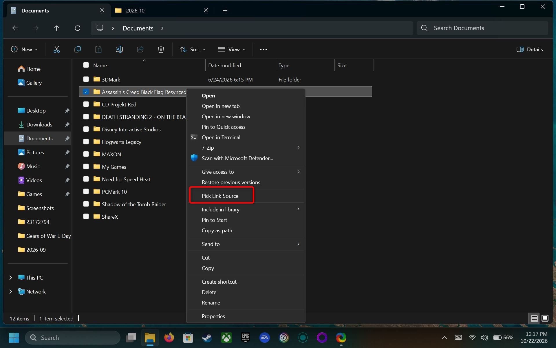Add a new tab with plus button
The width and height of the screenshot is (556, 348).
[225, 10]
